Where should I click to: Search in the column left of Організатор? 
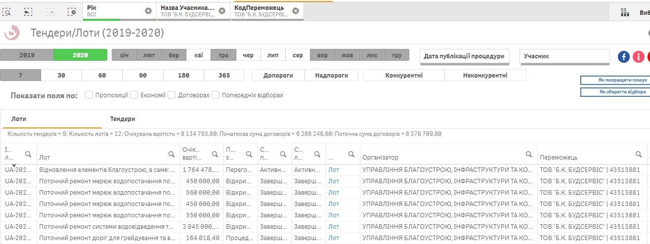click(x=351, y=154)
